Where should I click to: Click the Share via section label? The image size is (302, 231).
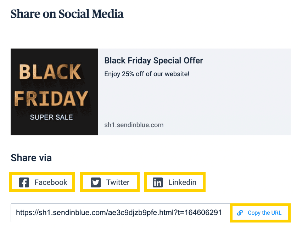pyautogui.click(x=31, y=158)
